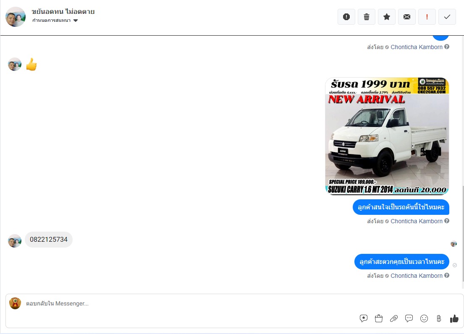The width and height of the screenshot is (464, 334).
Task: Open Chonticha Kamborn link below truck image message
Action: tap(417, 221)
